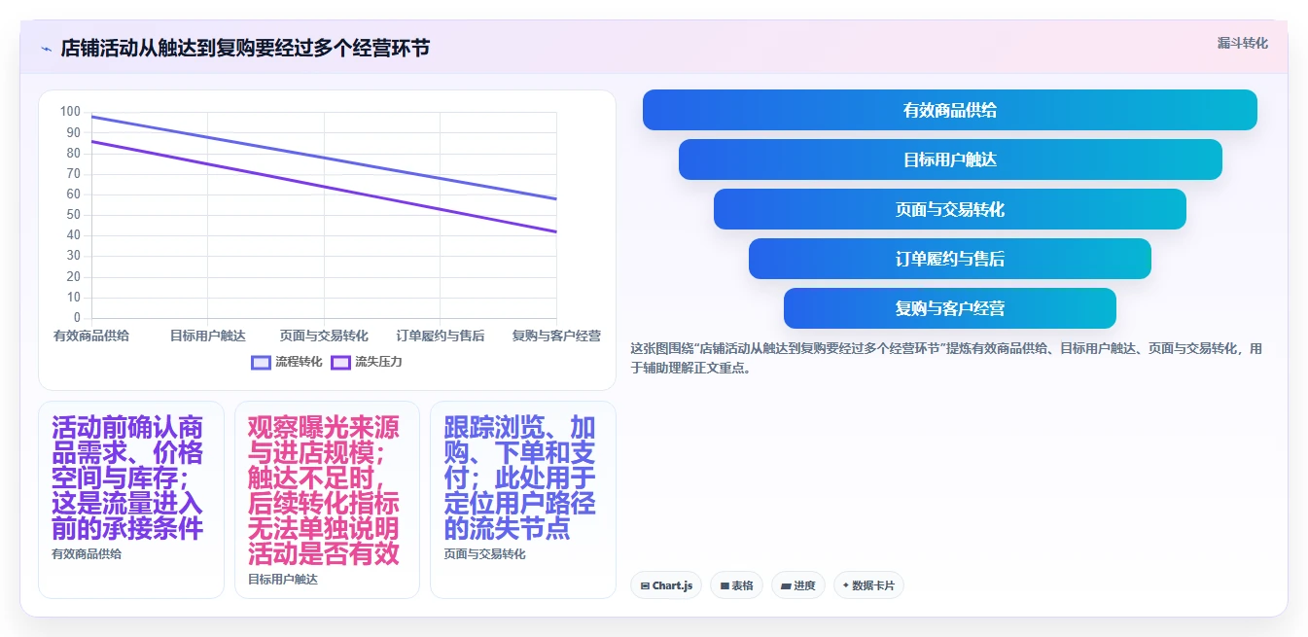This screenshot has width=1308, height=637.
Task: Select the 页面与交易转化 funnel bar
Action: (950, 209)
